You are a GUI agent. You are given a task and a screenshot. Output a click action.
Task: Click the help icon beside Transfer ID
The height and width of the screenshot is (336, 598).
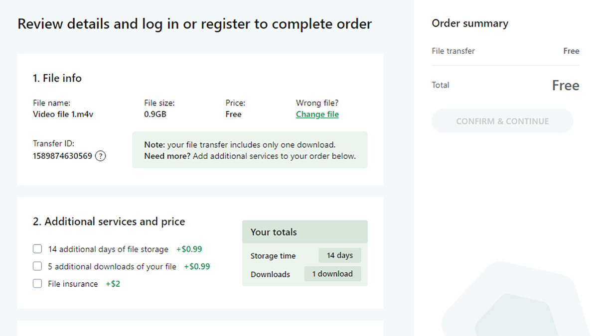[101, 156]
